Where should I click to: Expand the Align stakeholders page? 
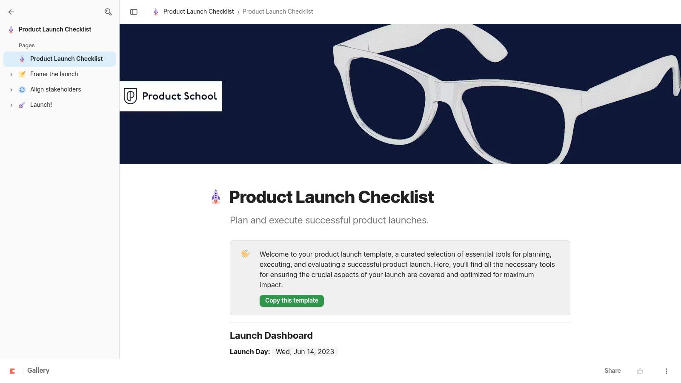coord(11,89)
